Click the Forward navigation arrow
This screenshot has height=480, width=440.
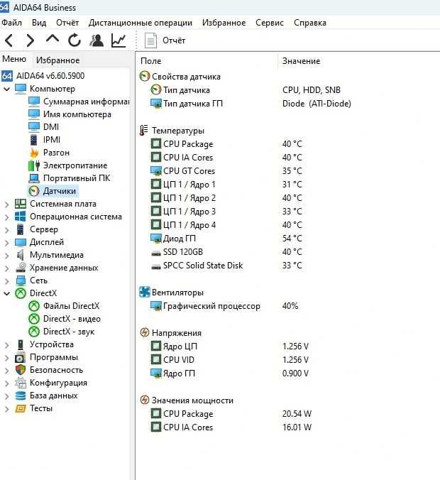[x=30, y=40]
